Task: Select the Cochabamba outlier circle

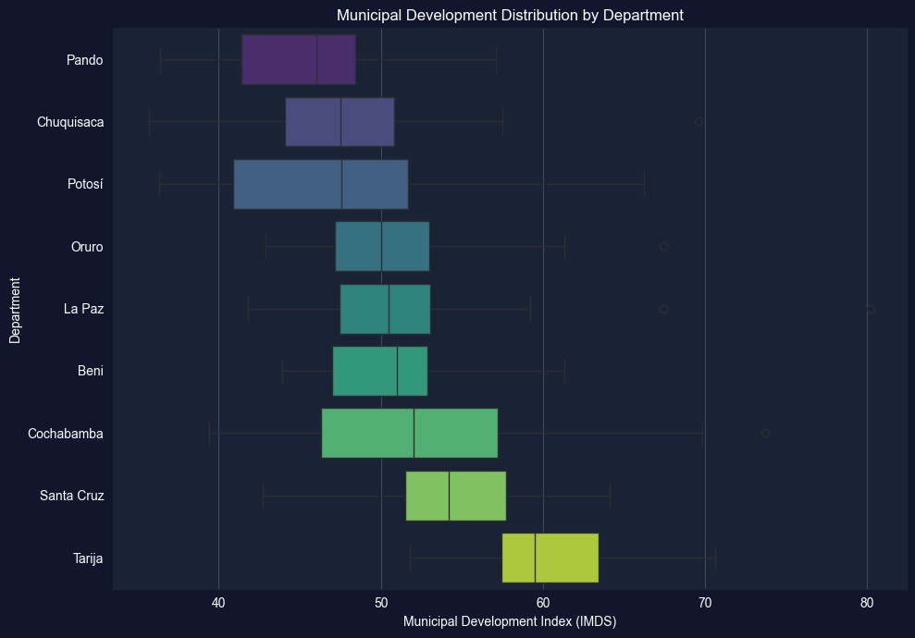Action: tap(765, 433)
